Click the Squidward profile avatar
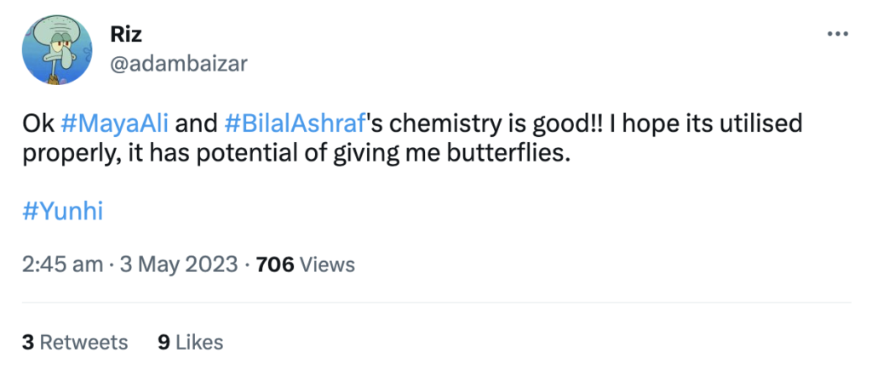 click(57, 50)
